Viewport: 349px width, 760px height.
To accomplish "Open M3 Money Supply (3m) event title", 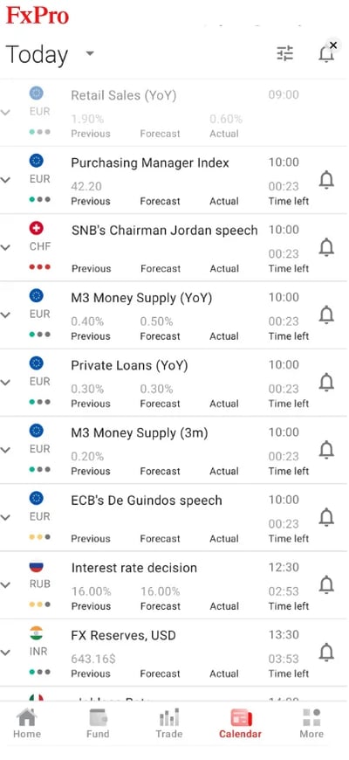I will tap(140, 432).
